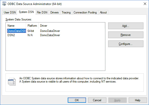Click the N/A platform cell of DSN2

click(x=30, y=35)
